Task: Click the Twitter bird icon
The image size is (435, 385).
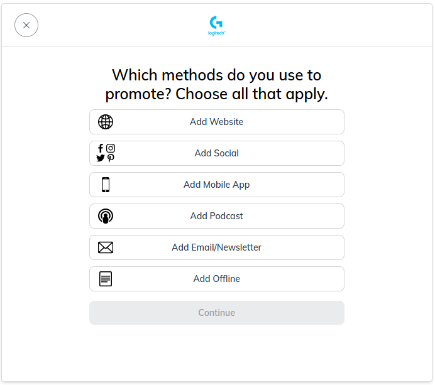Action: (x=101, y=158)
